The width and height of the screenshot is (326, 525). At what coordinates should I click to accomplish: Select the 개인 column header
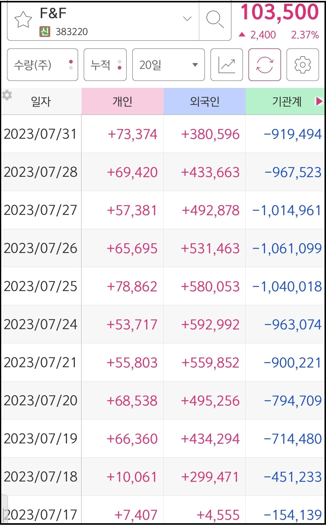(123, 102)
